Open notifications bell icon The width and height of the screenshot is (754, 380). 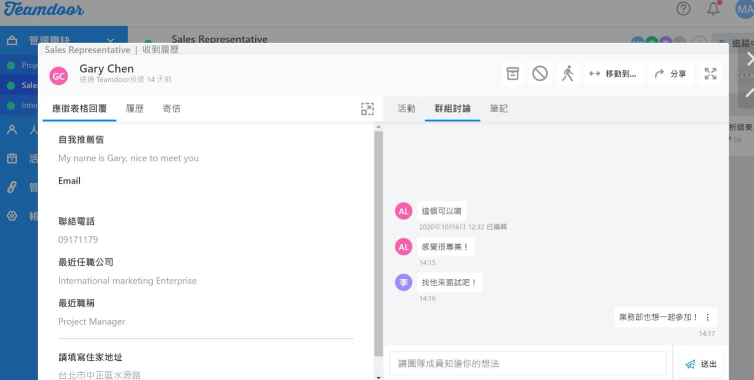[x=714, y=9]
